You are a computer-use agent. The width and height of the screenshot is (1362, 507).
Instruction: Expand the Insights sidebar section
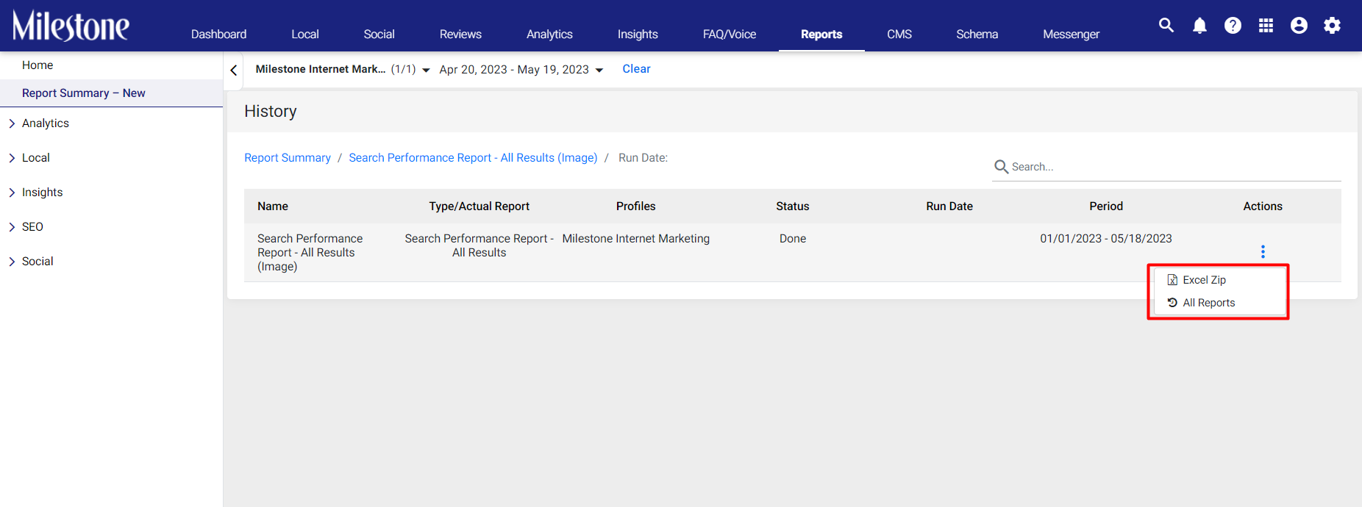[x=12, y=193]
